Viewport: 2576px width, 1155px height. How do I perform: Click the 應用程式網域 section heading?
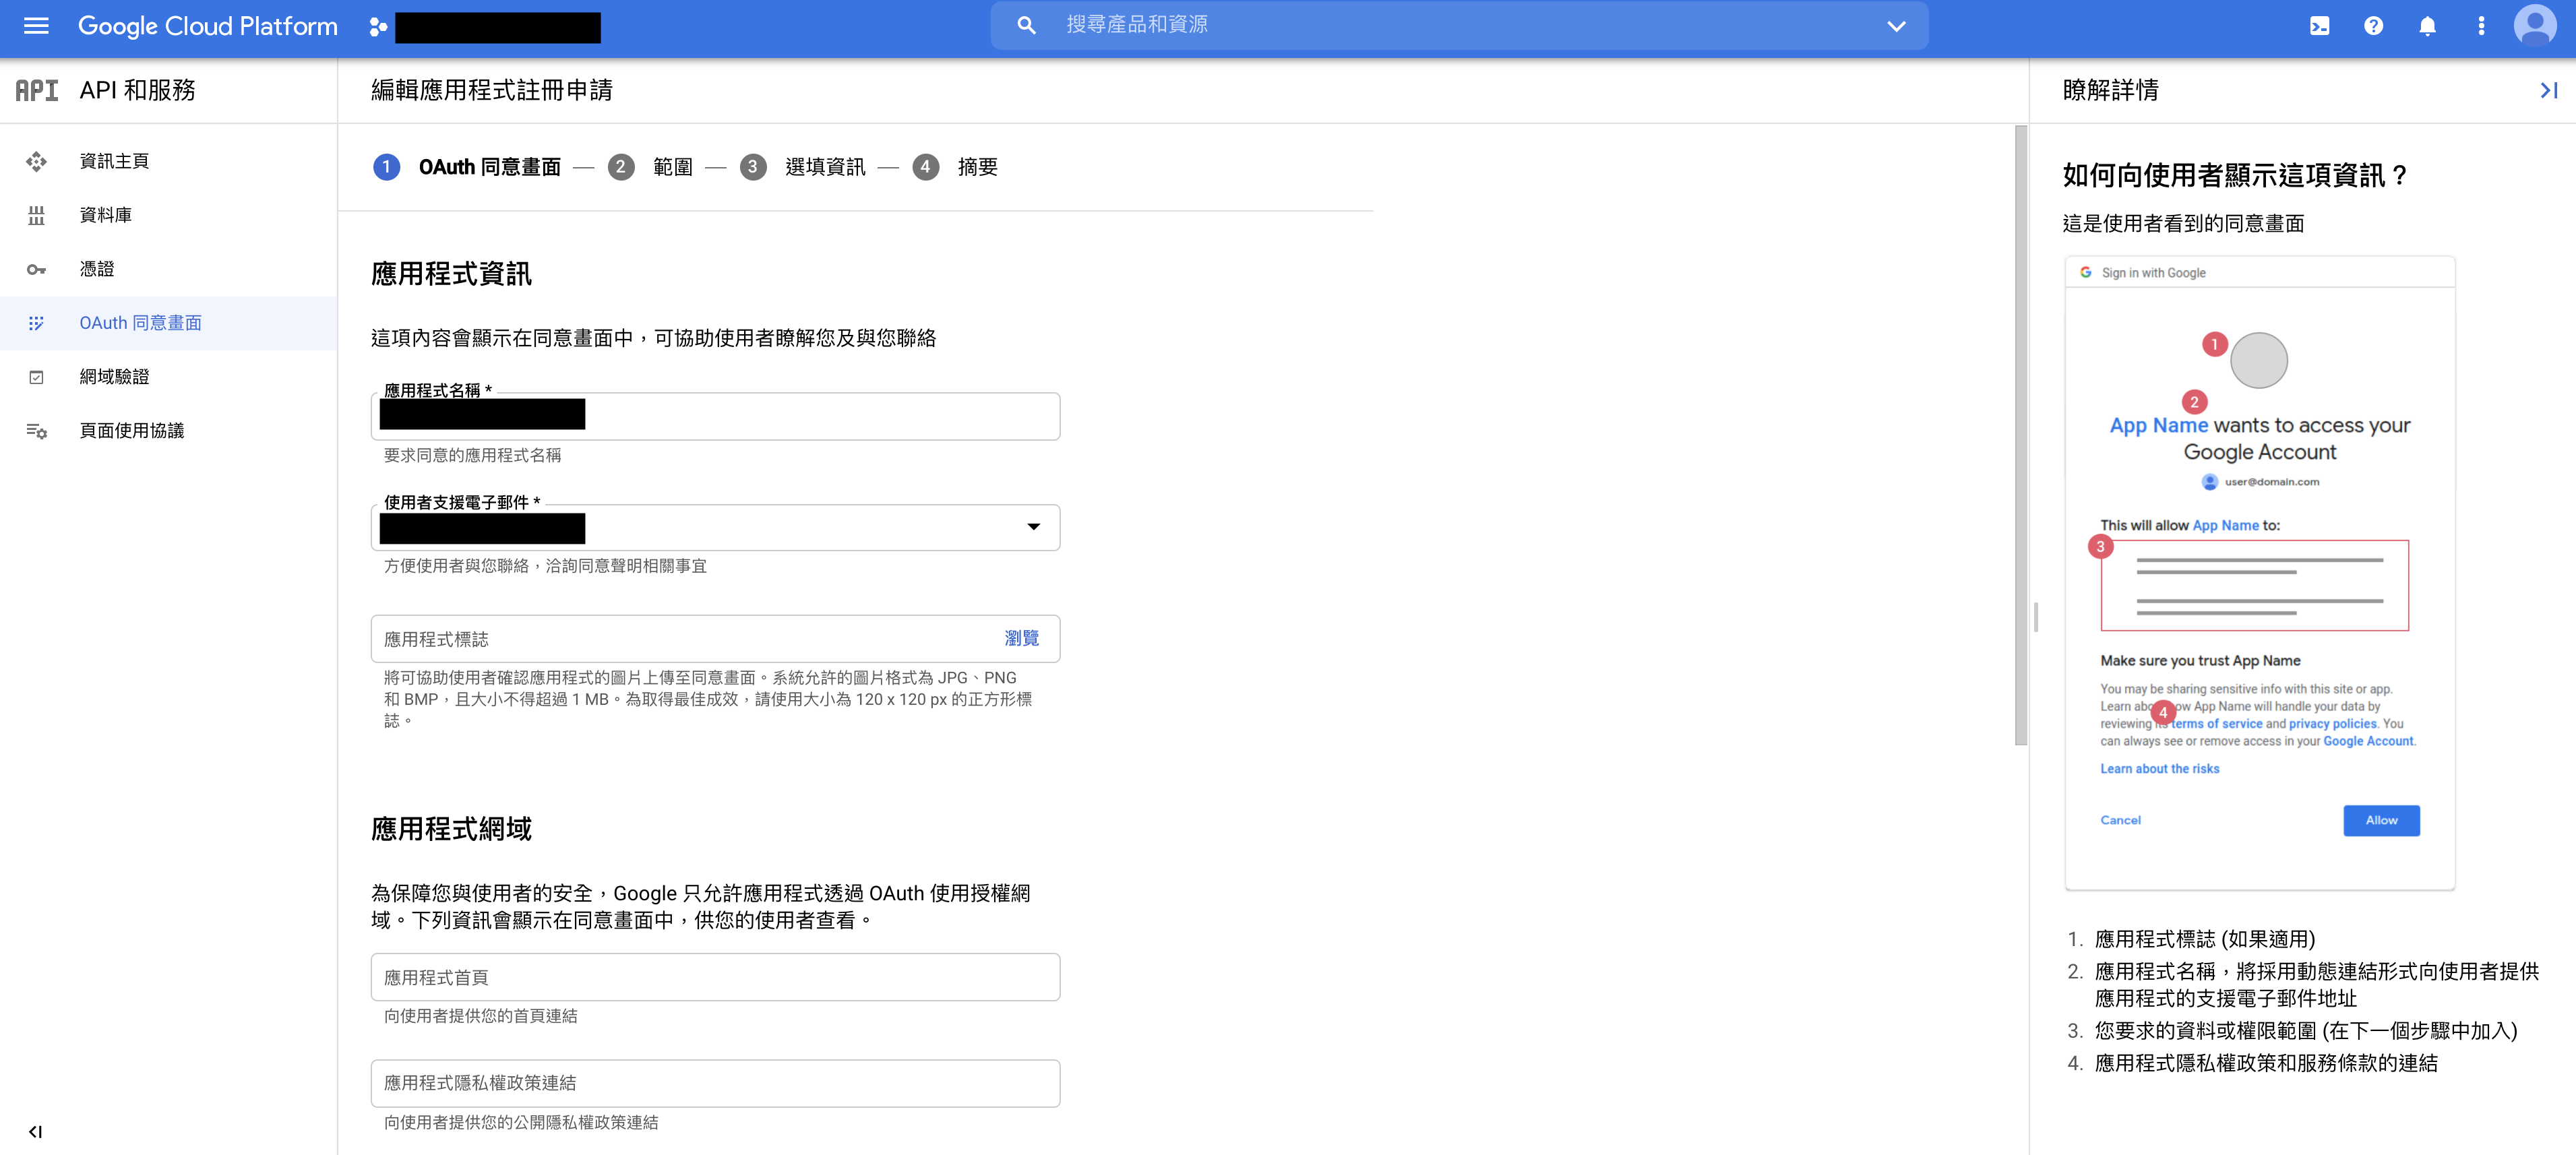coord(451,829)
